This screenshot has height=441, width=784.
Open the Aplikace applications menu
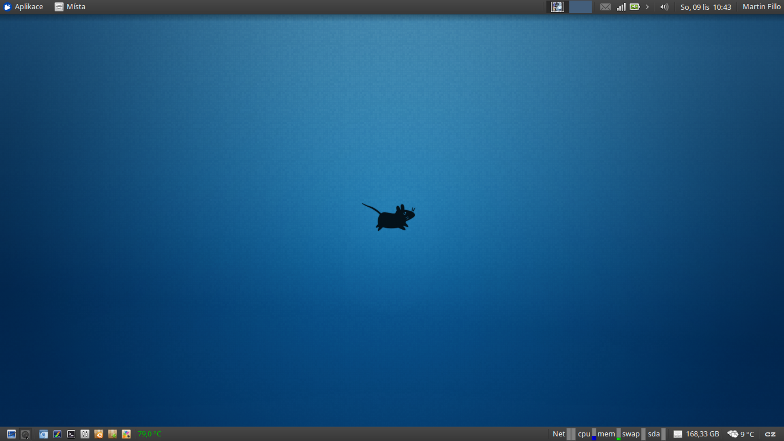24,7
